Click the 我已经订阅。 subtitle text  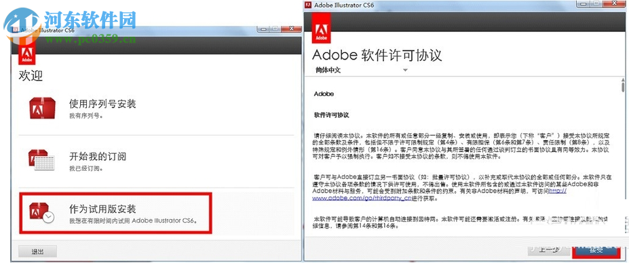[87, 168]
